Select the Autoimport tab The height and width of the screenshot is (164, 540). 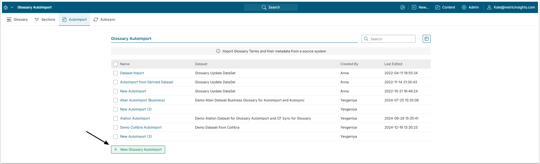(x=75, y=20)
